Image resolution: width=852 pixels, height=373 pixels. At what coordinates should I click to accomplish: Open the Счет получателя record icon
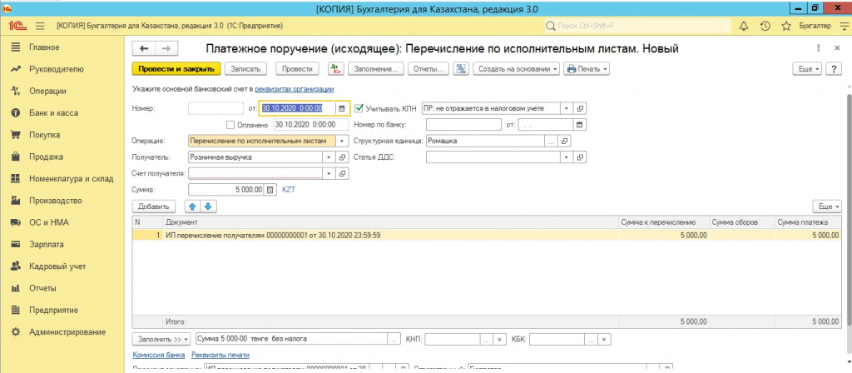click(x=343, y=173)
